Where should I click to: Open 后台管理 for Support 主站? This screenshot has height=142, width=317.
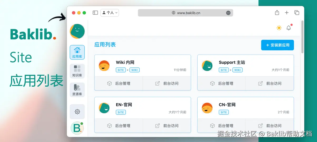pyautogui.click(x=222, y=83)
